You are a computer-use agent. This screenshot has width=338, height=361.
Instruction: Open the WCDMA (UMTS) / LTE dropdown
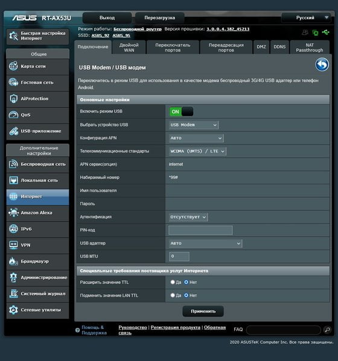(x=197, y=151)
